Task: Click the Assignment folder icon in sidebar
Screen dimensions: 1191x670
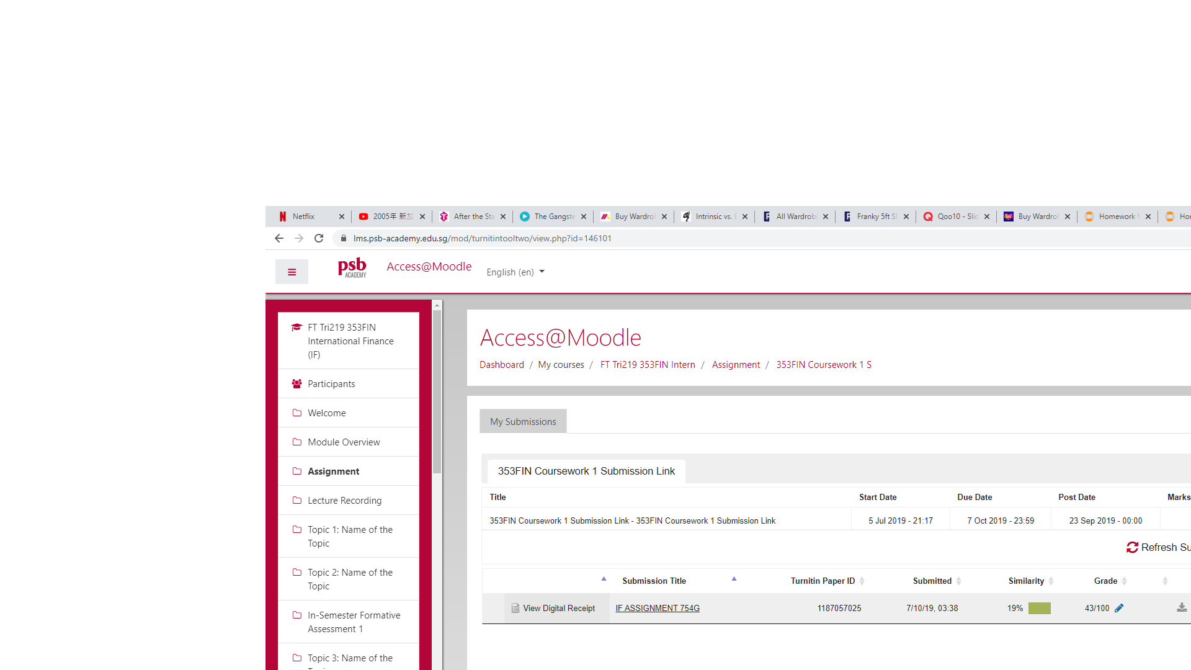Action: [297, 471]
